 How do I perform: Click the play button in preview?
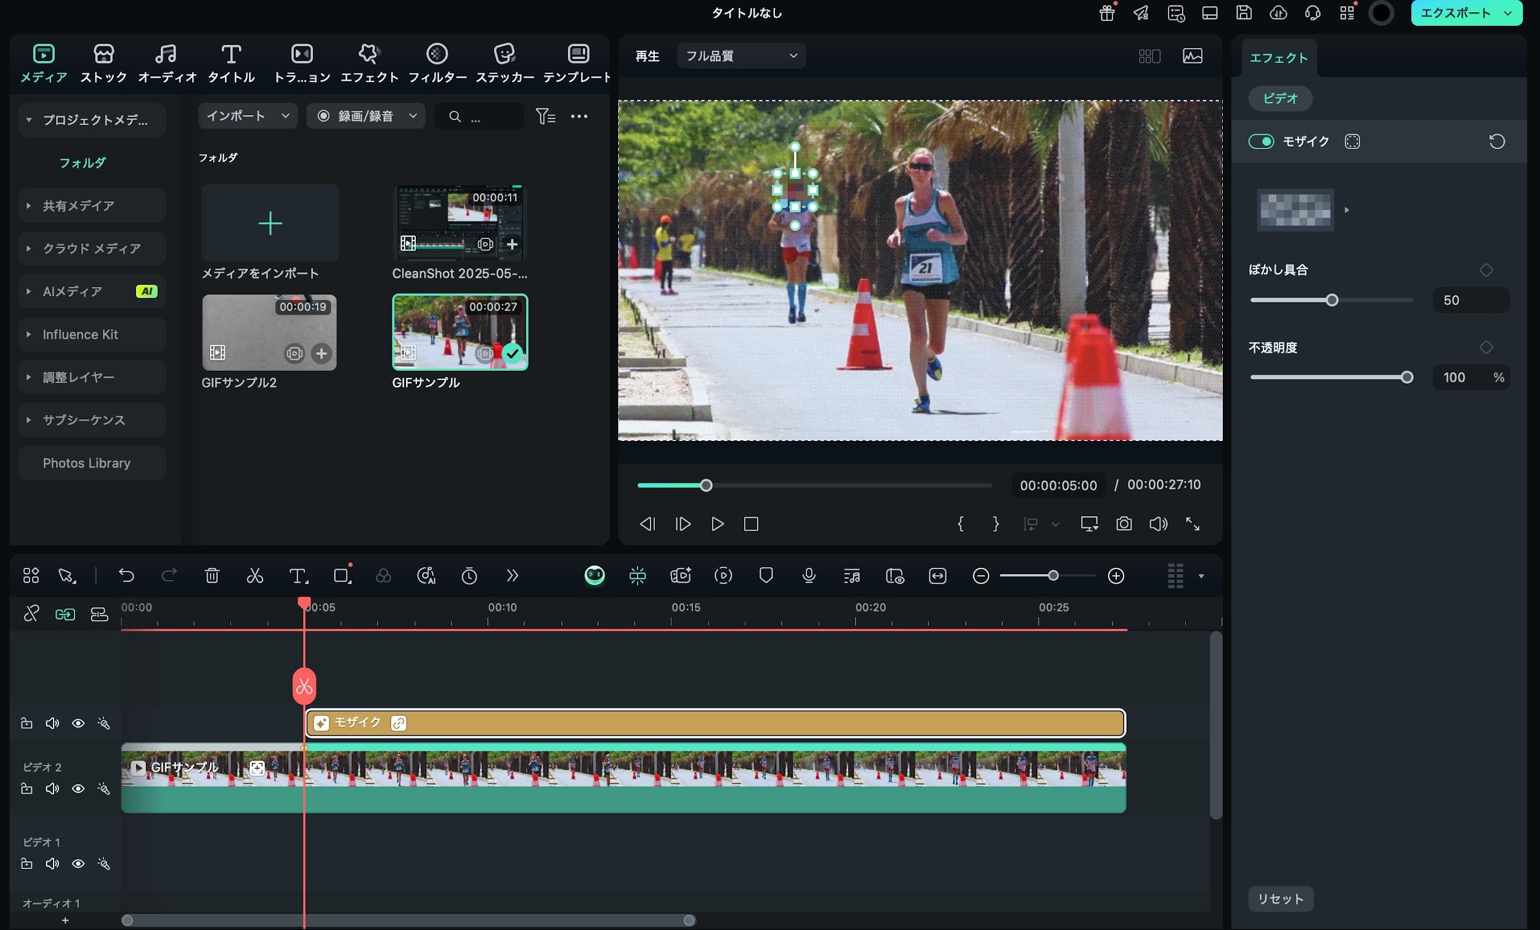tap(717, 524)
